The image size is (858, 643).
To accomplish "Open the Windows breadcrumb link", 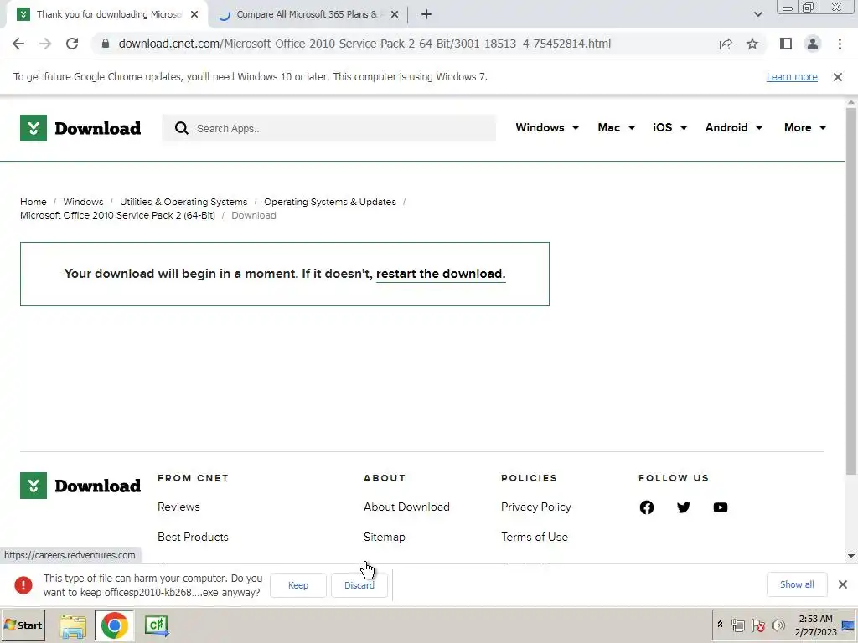I will click(83, 202).
